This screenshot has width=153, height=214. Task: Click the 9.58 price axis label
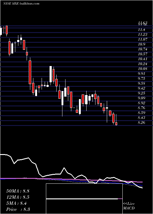(x=141, y=83)
